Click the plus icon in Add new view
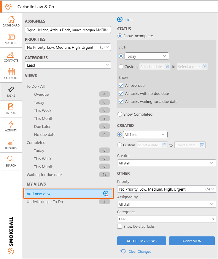Image resolution: width=218 pixels, height=259 pixels. tap(106, 193)
